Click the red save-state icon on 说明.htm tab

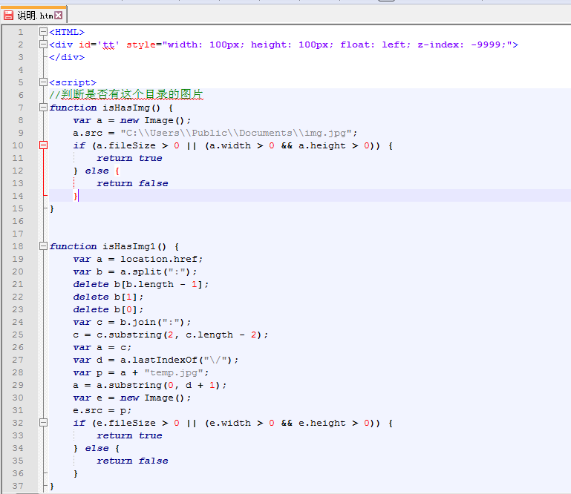click(x=8, y=16)
